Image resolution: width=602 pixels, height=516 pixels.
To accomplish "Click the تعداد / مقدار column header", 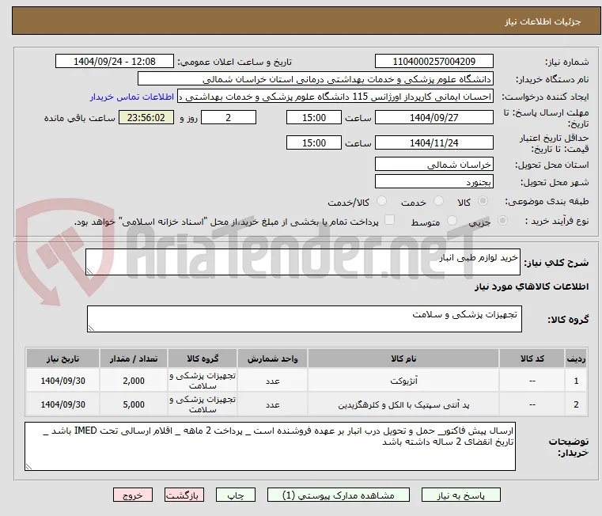I will click(134, 359).
